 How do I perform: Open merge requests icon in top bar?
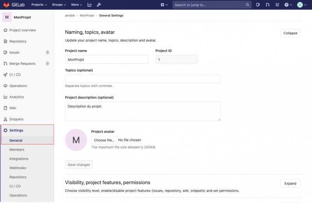(268, 5)
